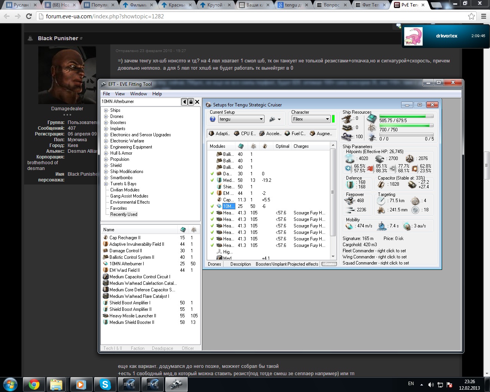Click the structure hitpoints icon showing 2076
The width and height of the screenshot is (490, 392).
pyautogui.click(x=410, y=158)
